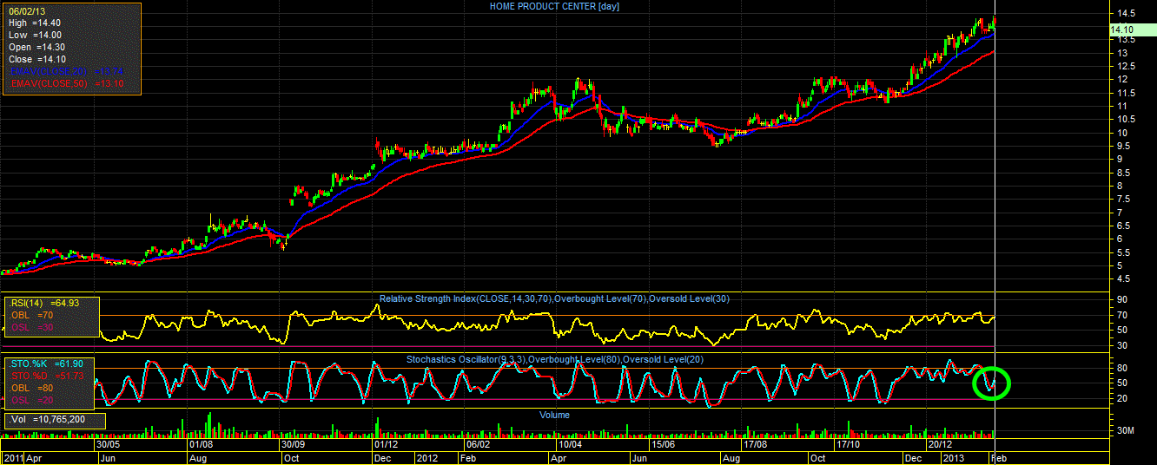
Task: Click the 5.5 price axis label
Action: [1125, 252]
